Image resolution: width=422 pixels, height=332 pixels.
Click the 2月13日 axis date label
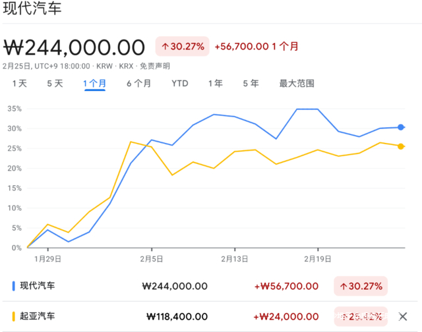tap(235, 259)
